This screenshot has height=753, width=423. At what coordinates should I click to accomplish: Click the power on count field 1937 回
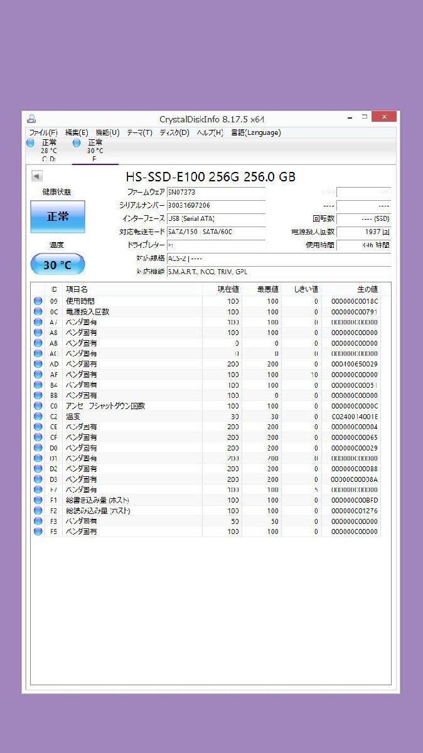click(364, 232)
